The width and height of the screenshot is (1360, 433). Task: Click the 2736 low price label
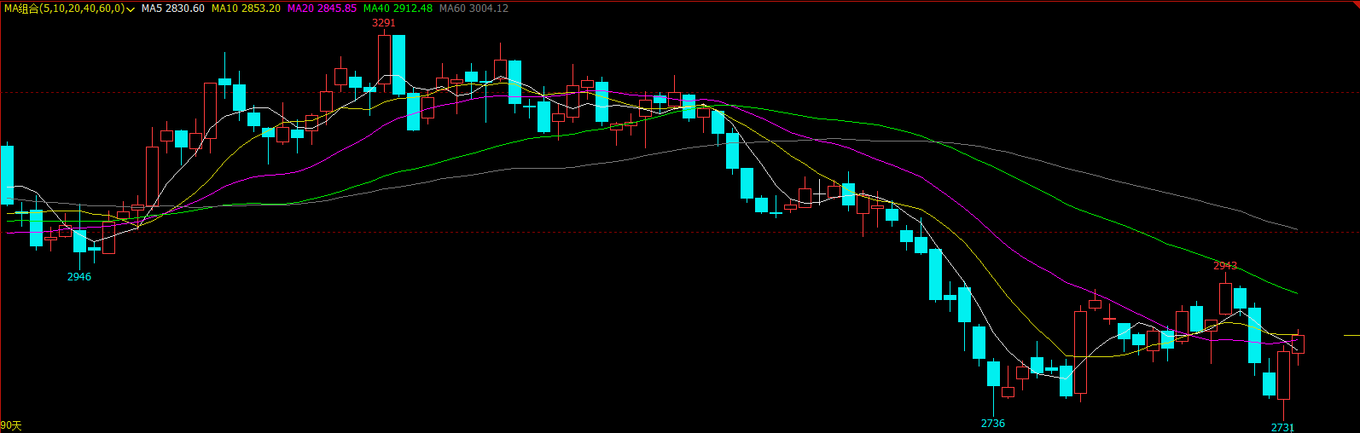point(993,424)
